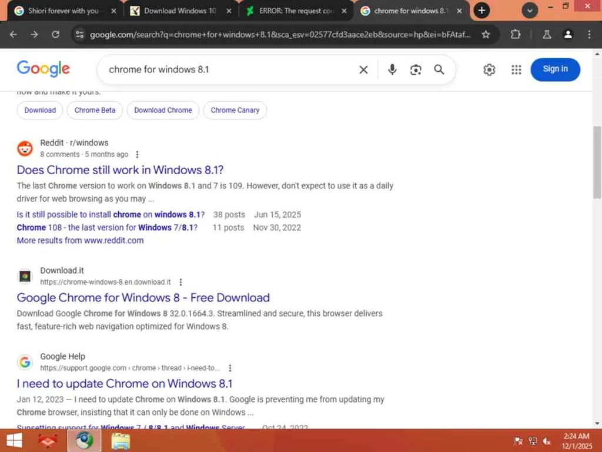Close the Shiori forever with you tab

click(x=113, y=11)
